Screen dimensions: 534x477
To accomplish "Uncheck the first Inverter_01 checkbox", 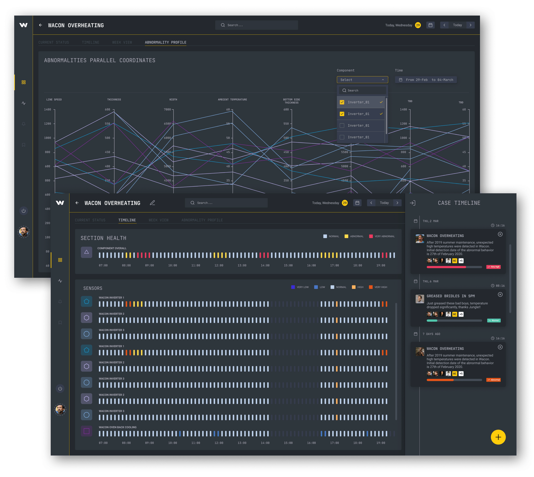I will coord(342,102).
